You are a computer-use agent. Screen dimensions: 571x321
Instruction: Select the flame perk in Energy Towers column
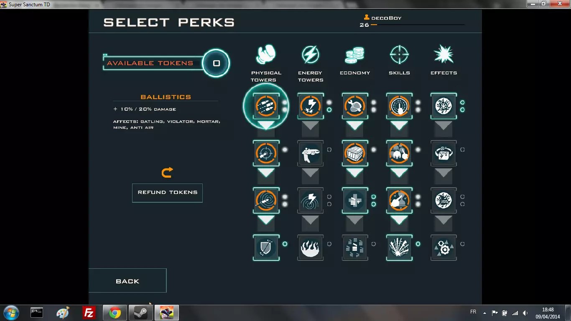click(310, 247)
